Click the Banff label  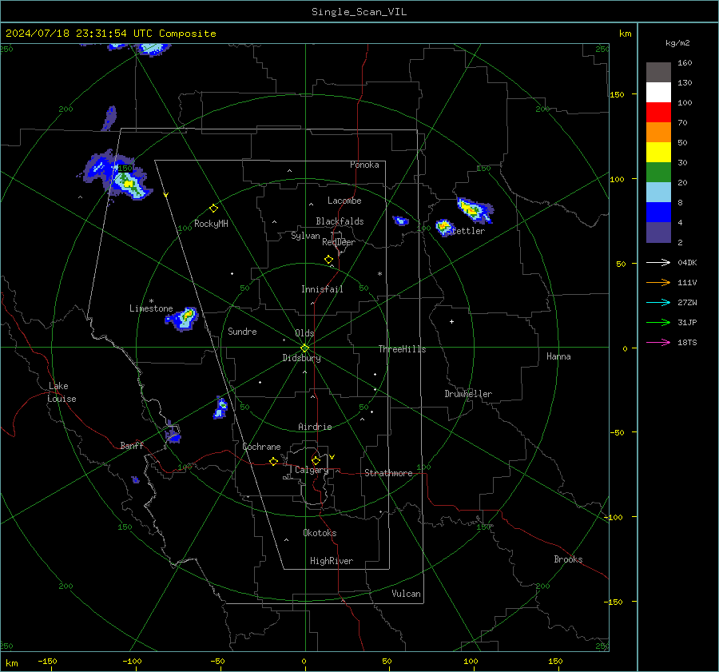(132, 445)
